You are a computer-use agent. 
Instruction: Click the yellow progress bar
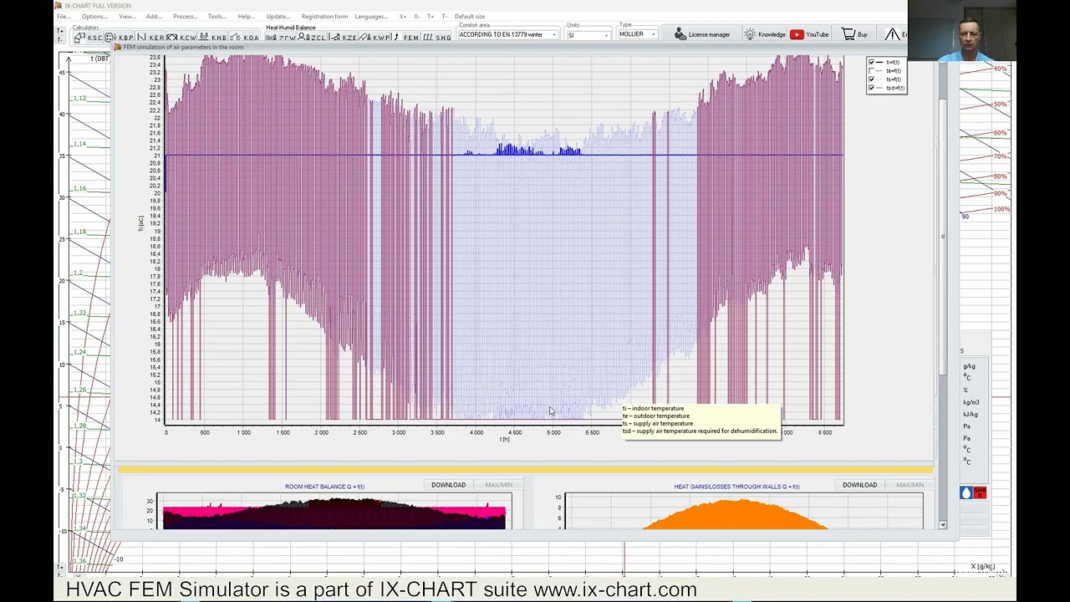525,470
